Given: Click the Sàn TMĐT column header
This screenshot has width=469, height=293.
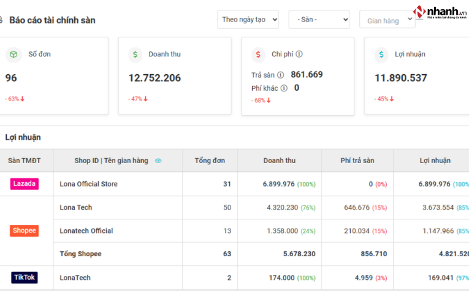Looking at the screenshot, I should pos(25,161).
